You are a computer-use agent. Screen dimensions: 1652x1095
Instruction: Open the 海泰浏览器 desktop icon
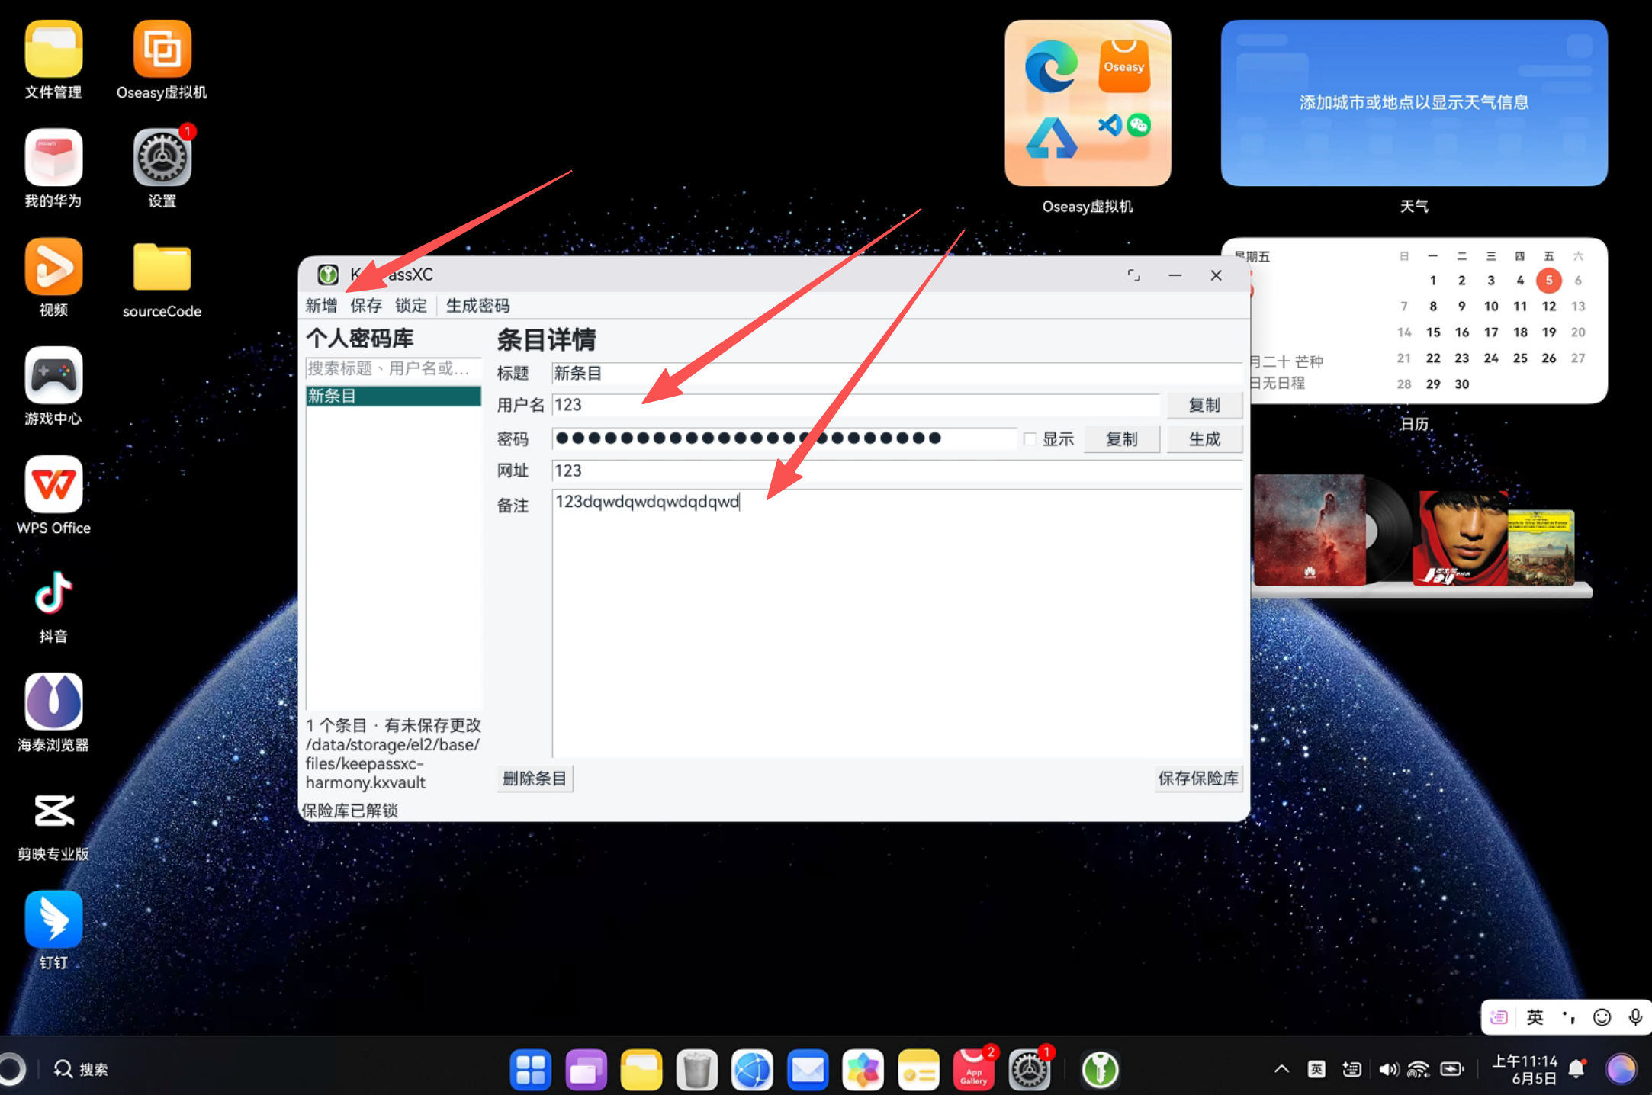click(x=53, y=702)
